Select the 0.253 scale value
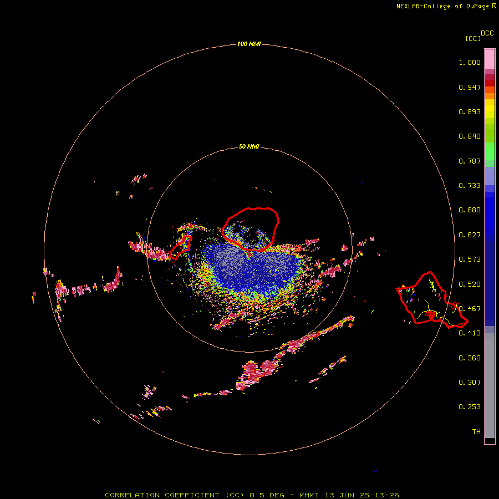 click(470, 407)
